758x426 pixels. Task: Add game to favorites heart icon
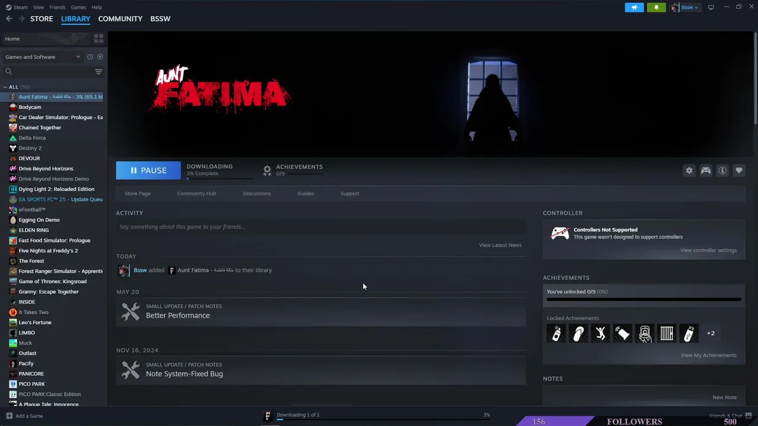click(739, 170)
